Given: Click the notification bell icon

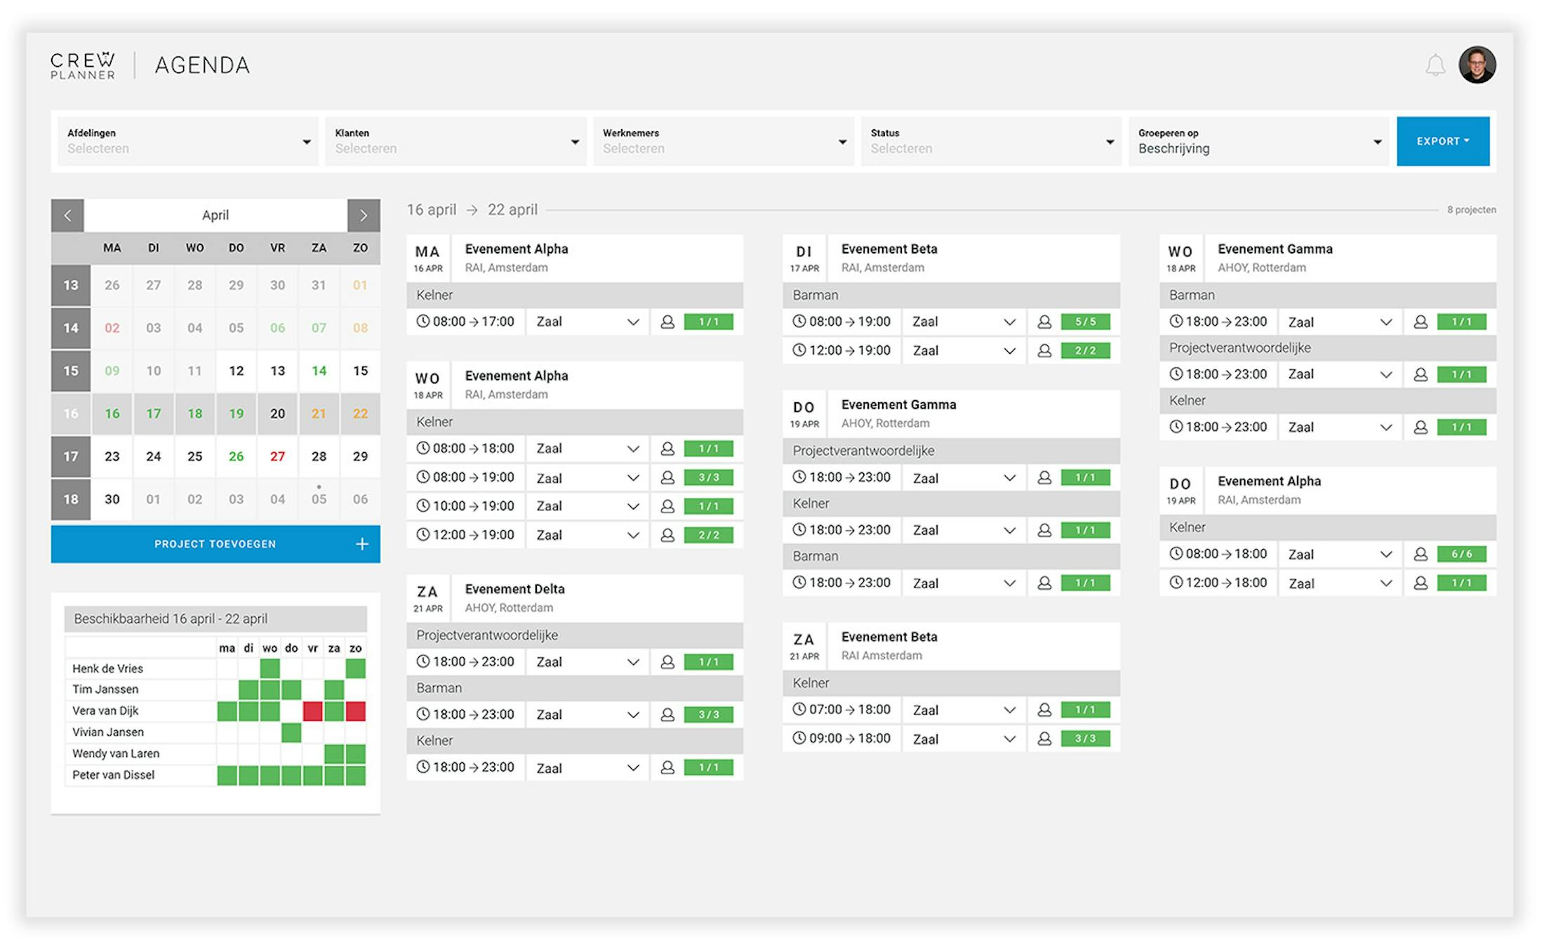Looking at the screenshot, I should click(1436, 65).
